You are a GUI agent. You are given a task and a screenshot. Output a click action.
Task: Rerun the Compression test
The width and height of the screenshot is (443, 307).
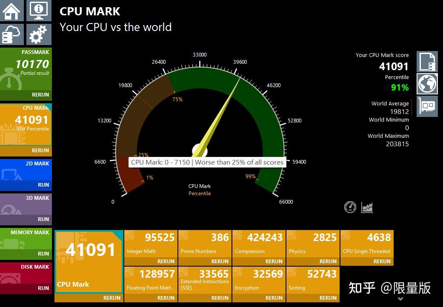point(274,261)
